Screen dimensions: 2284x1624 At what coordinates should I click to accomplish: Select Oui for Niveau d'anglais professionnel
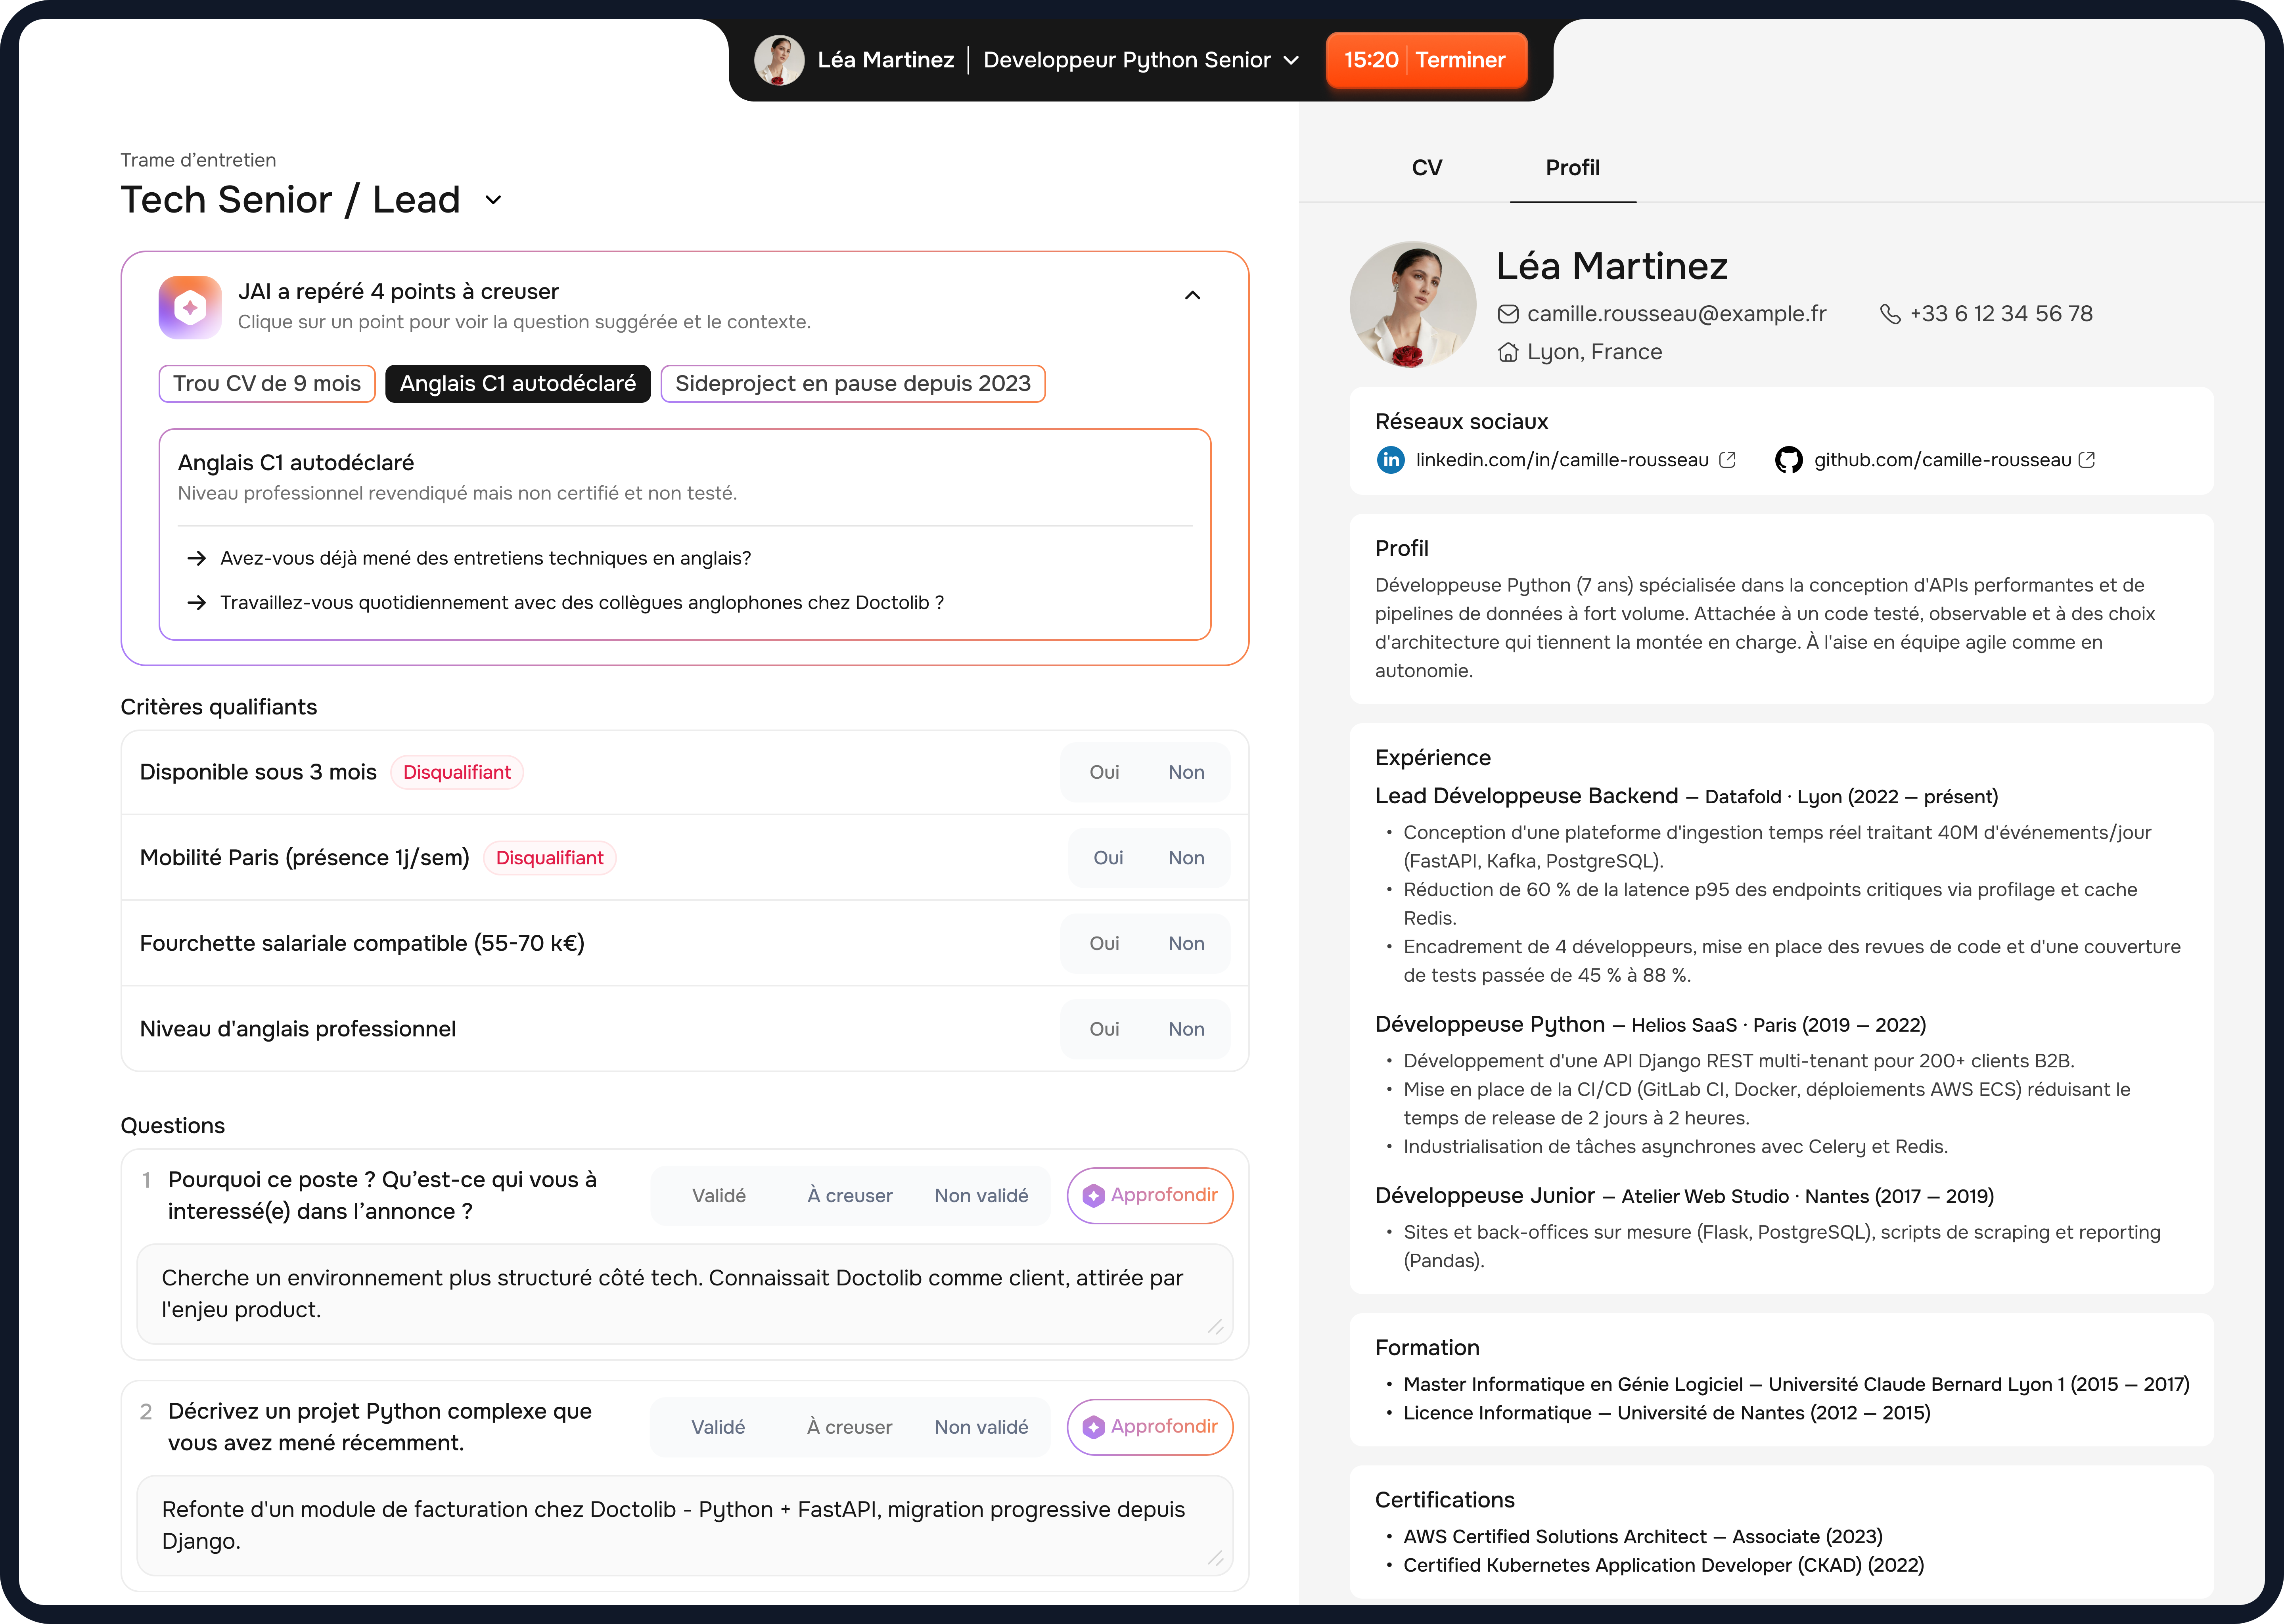pos(1104,1029)
